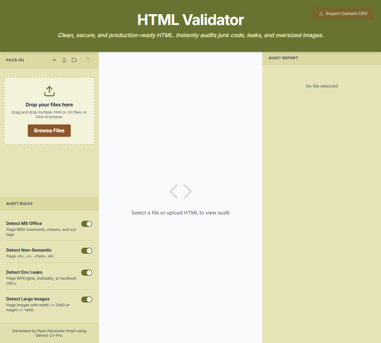Viewport: 381px width, 343px height.
Task: Click 'Select a file or upload HTML to view audit'
Action: pyautogui.click(x=181, y=213)
